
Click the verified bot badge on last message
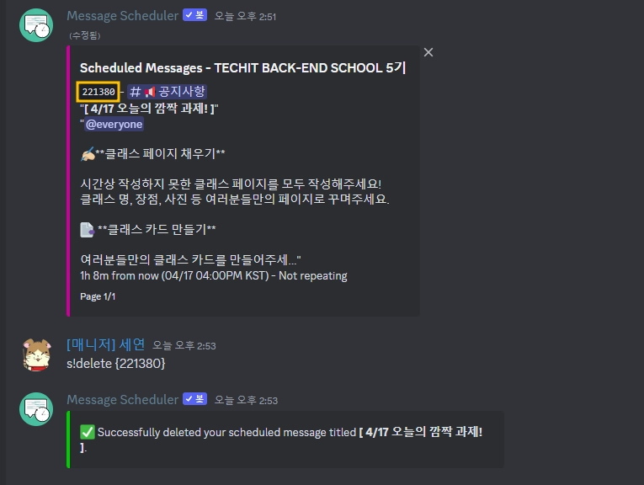pyautogui.click(x=194, y=399)
